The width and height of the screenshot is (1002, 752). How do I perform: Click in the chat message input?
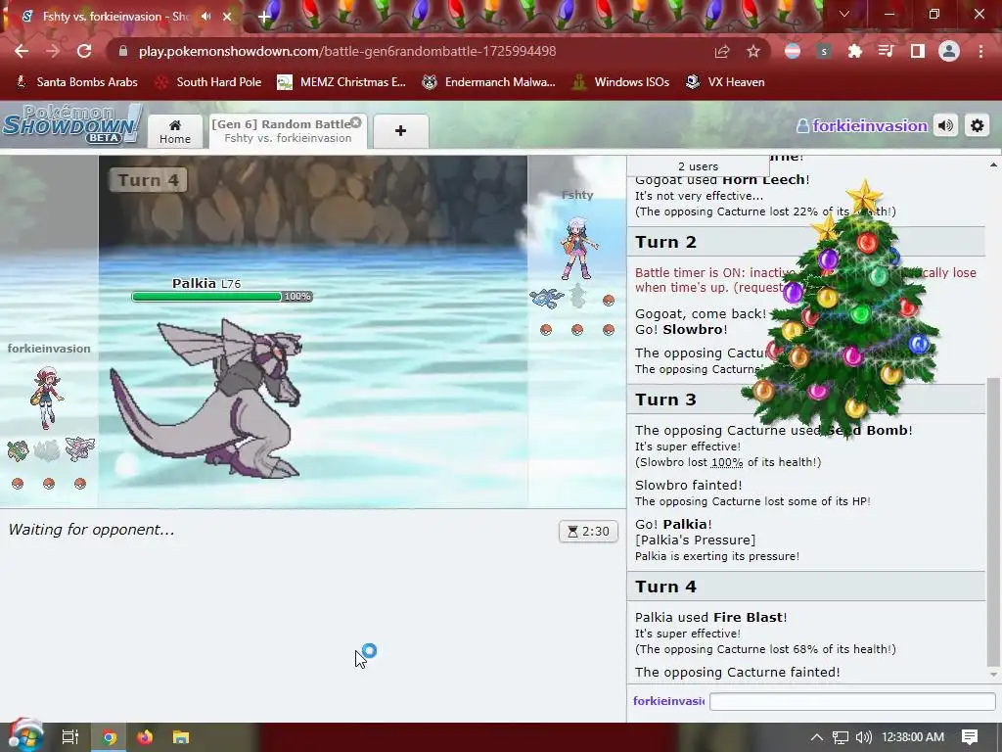852,701
